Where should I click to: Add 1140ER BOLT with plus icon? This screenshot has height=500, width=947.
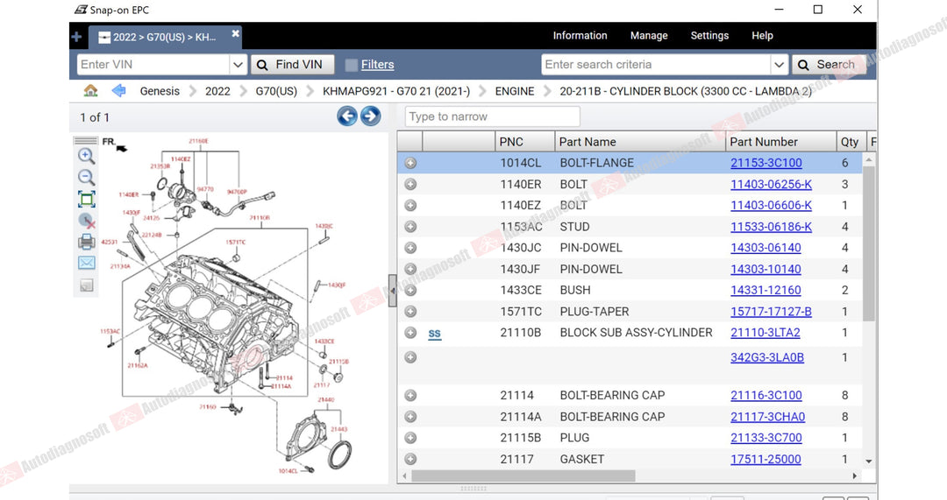410,184
